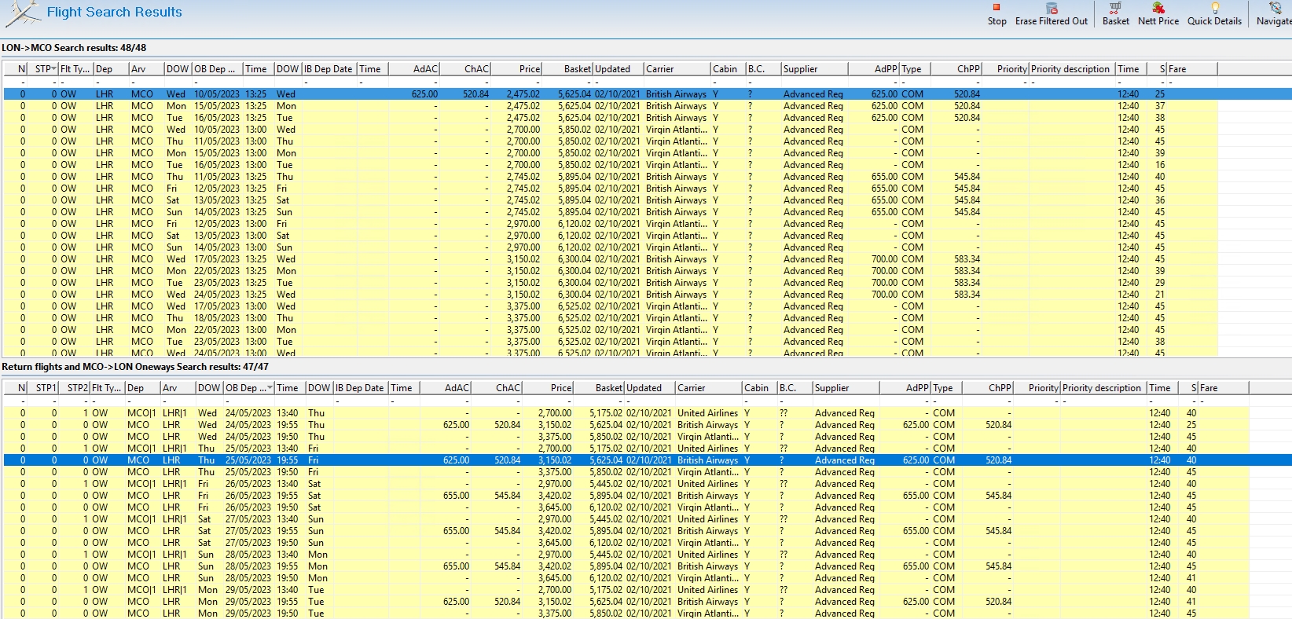Click the Erase Filtered Out icon
The width and height of the screenshot is (1292, 619).
click(1052, 8)
